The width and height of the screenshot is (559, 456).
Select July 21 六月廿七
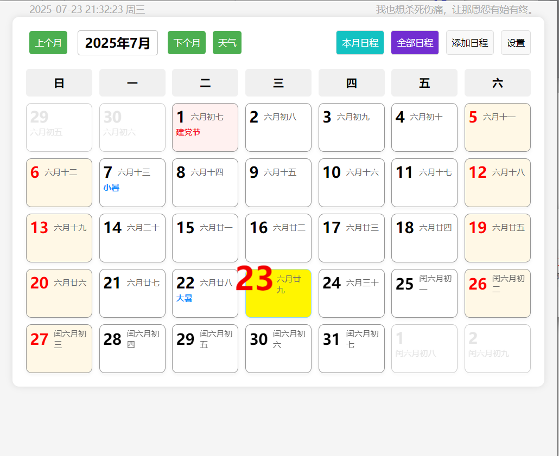click(132, 293)
